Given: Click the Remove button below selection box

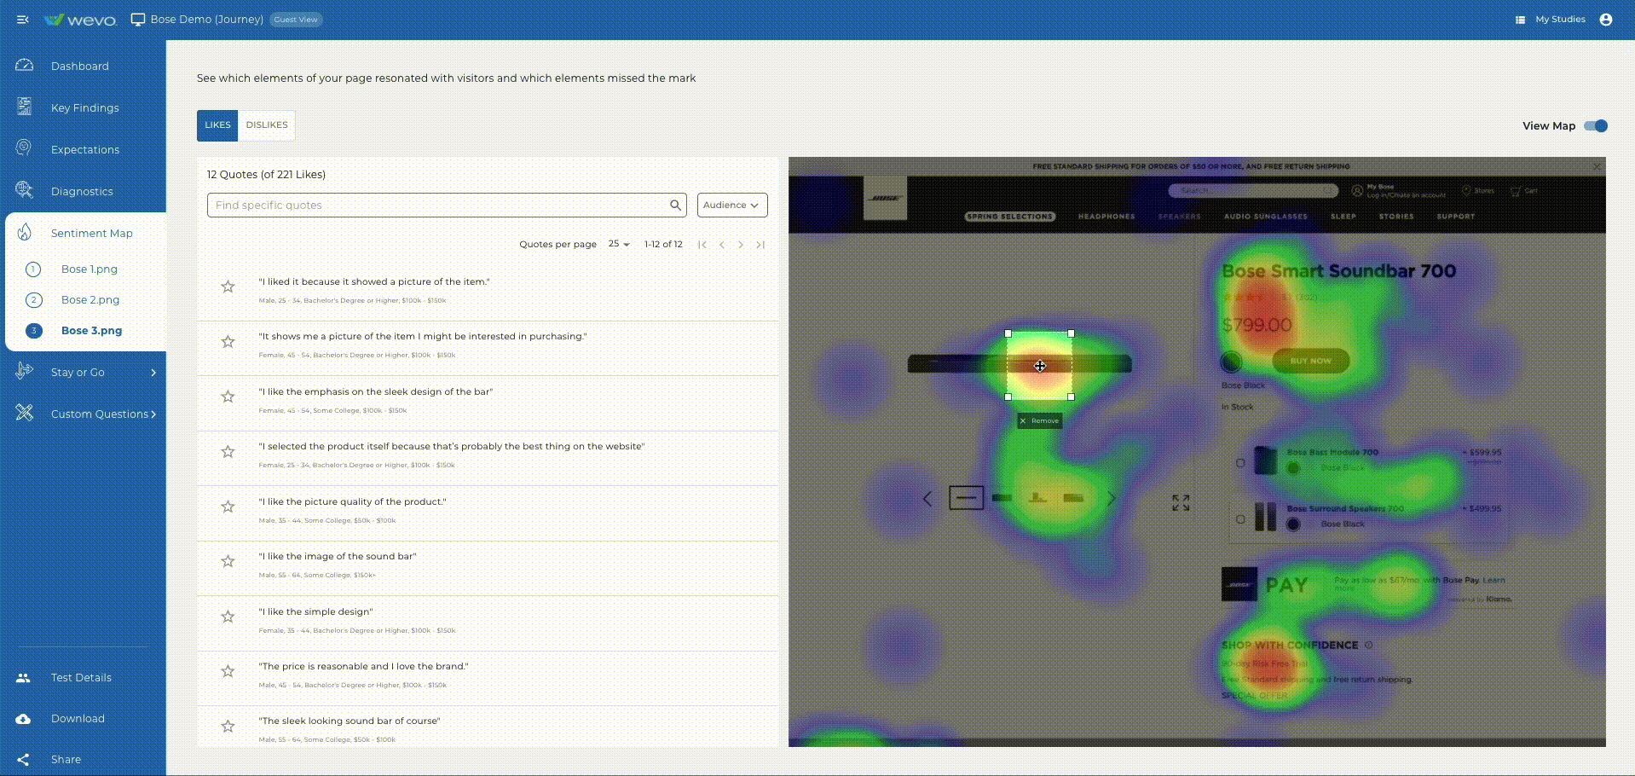Looking at the screenshot, I should 1039,421.
